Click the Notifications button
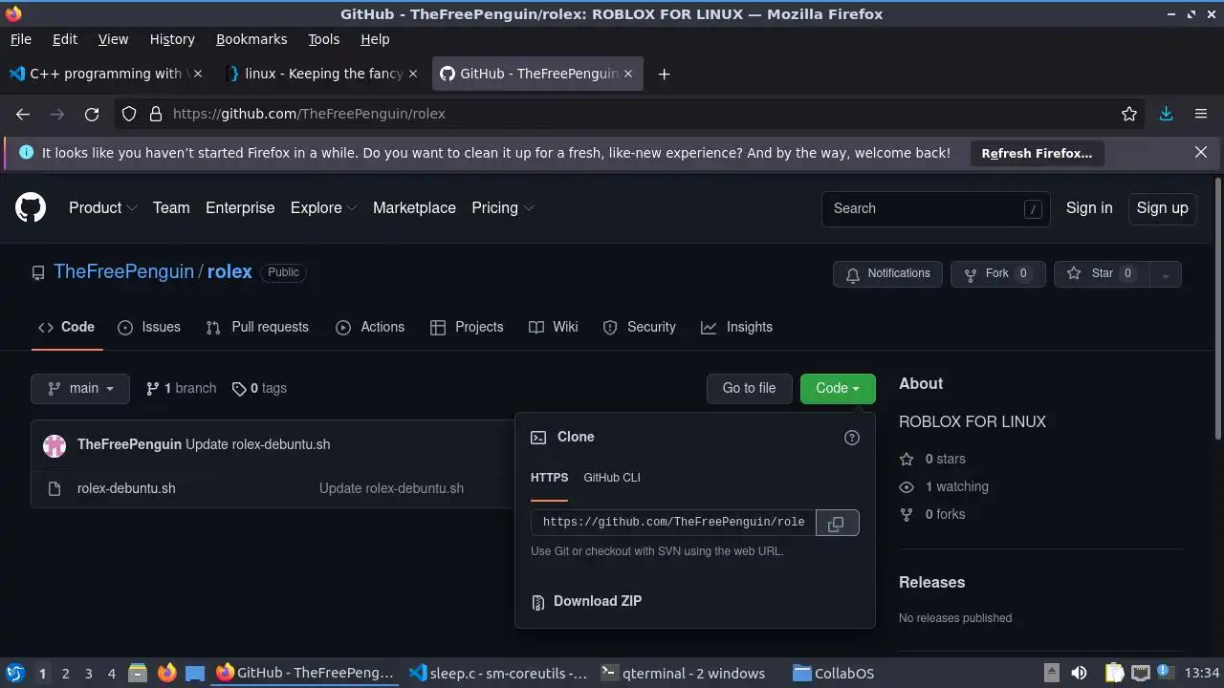 coord(888,274)
